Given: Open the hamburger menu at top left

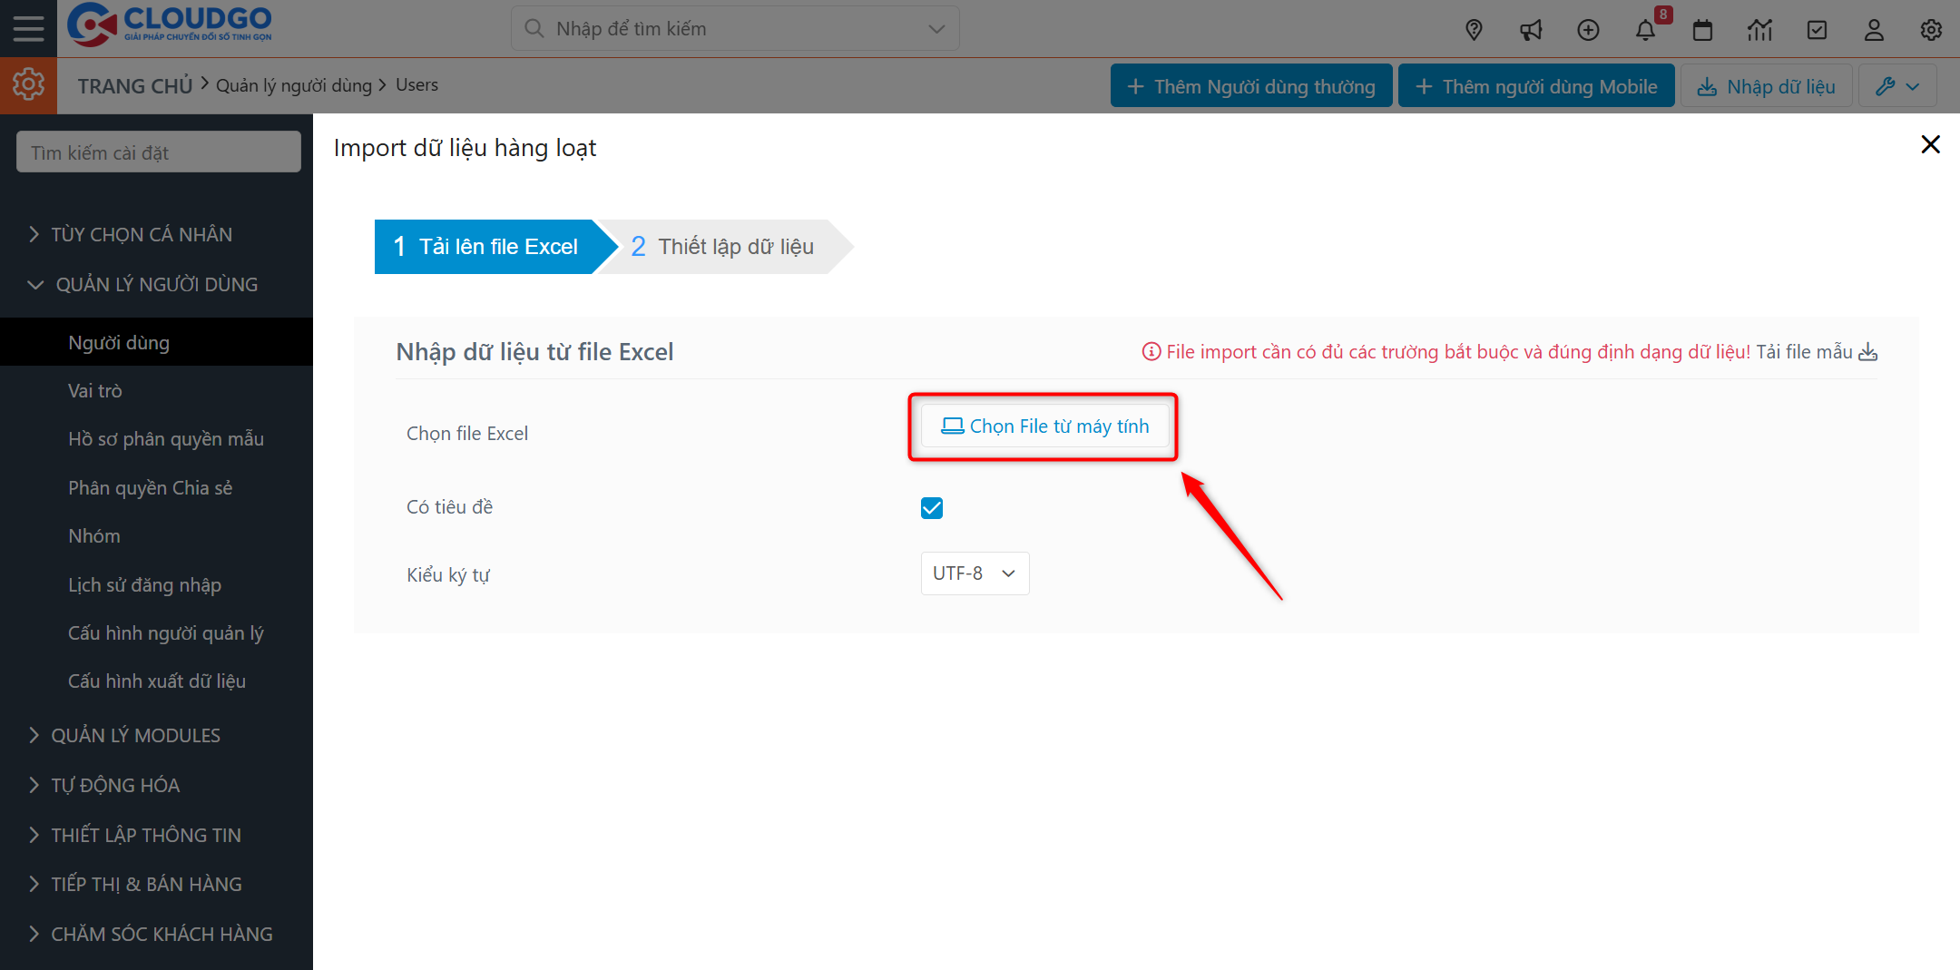Looking at the screenshot, I should [28, 27].
